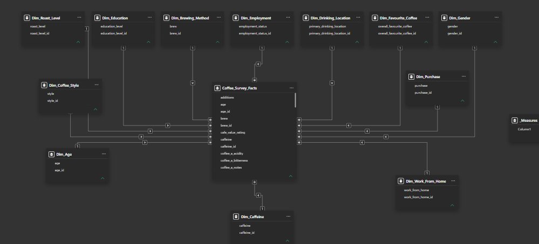Click the Dim_Work_From_Home table icon

(x=401, y=181)
